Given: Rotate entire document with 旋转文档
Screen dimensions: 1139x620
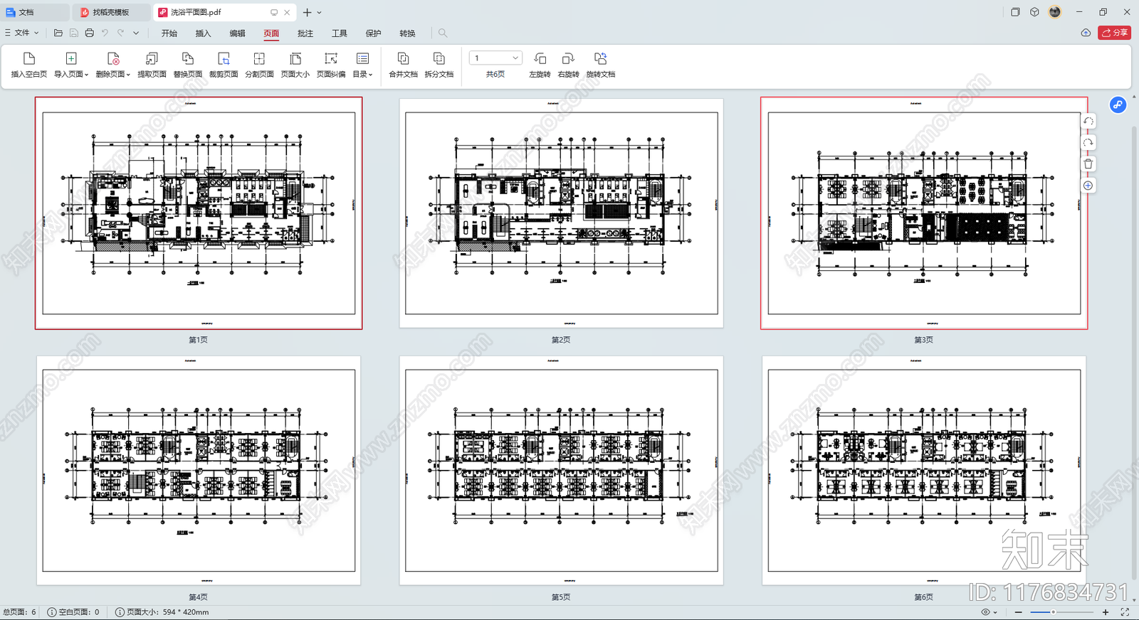Looking at the screenshot, I should click(x=601, y=65).
